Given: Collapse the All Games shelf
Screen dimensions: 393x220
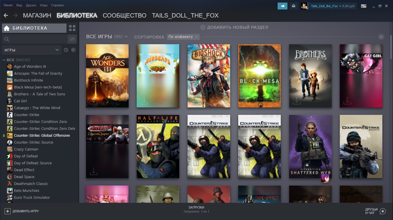Looking at the screenshot, I should (x=381, y=37).
